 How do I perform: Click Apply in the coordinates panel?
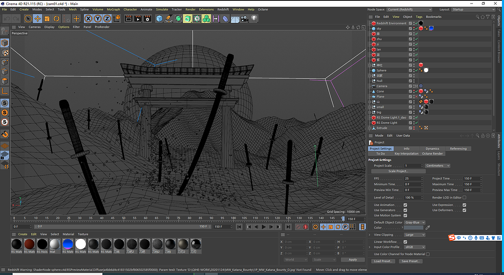[353, 260]
